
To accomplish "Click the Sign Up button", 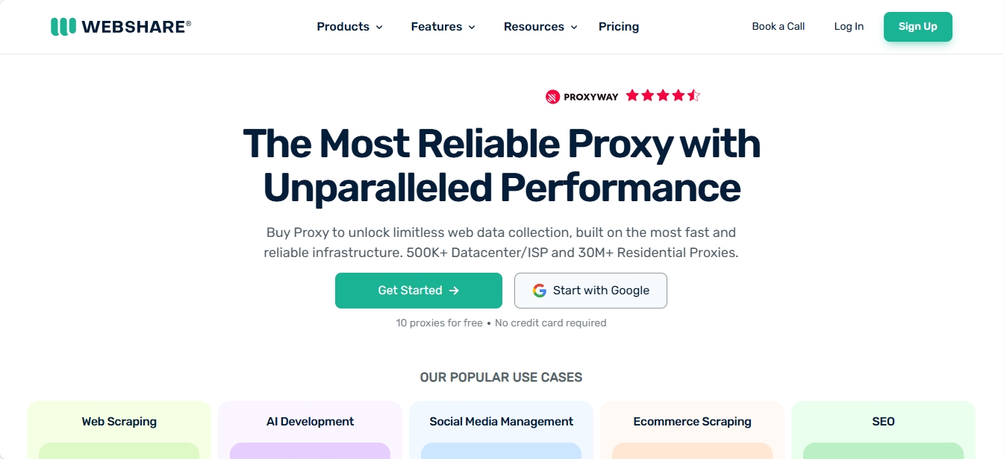I will click(x=918, y=27).
